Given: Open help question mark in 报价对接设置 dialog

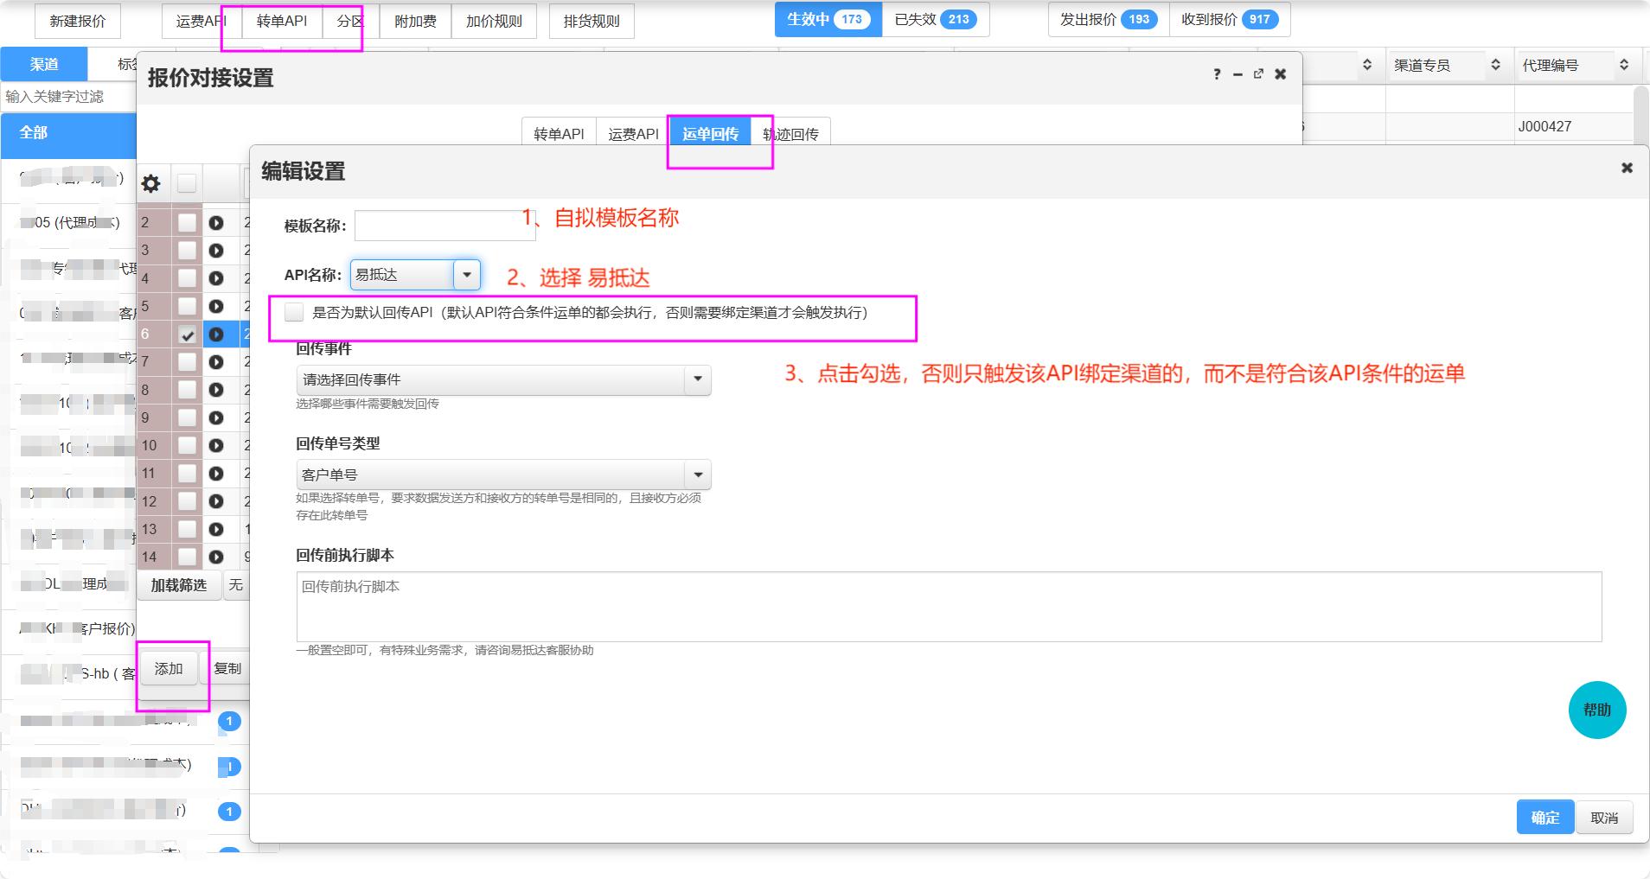Looking at the screenshot, I should [1217, 74].
